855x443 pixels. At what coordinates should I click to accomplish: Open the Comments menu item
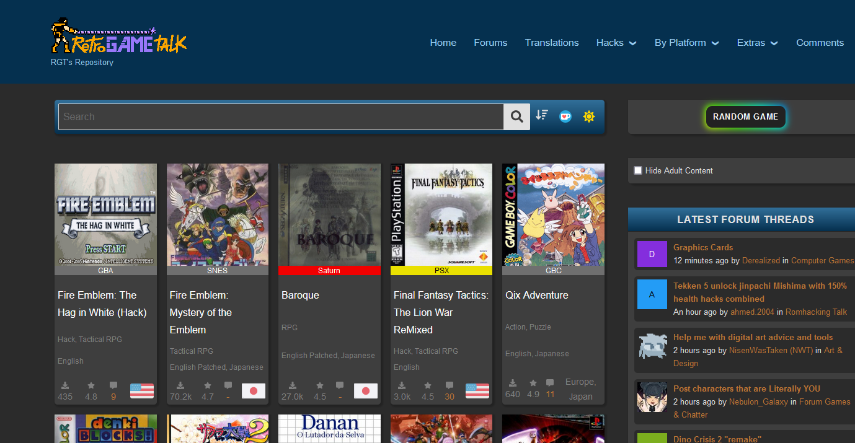820,43
